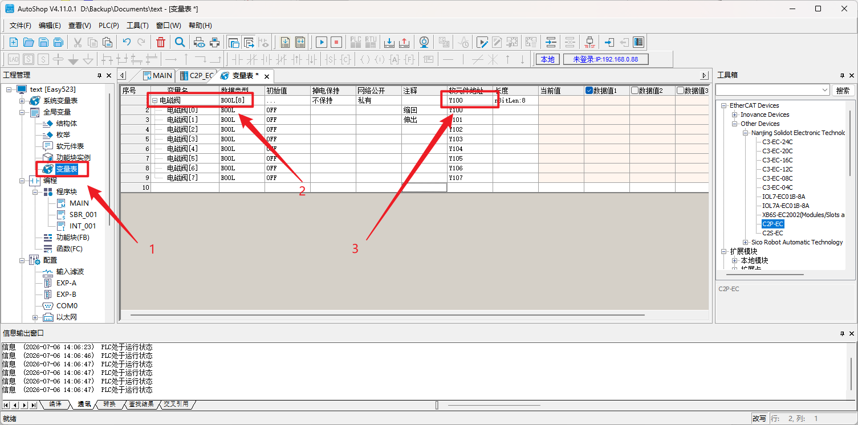Viewport: 858px width, 425px height.
Task: Expand the 系统变量表 tree node
Action: coord(22,101)
